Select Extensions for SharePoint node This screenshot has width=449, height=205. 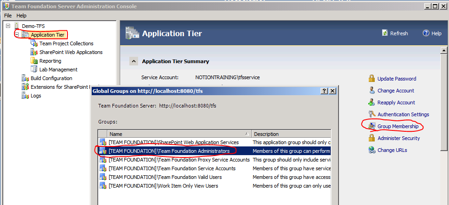pos(61,87)
